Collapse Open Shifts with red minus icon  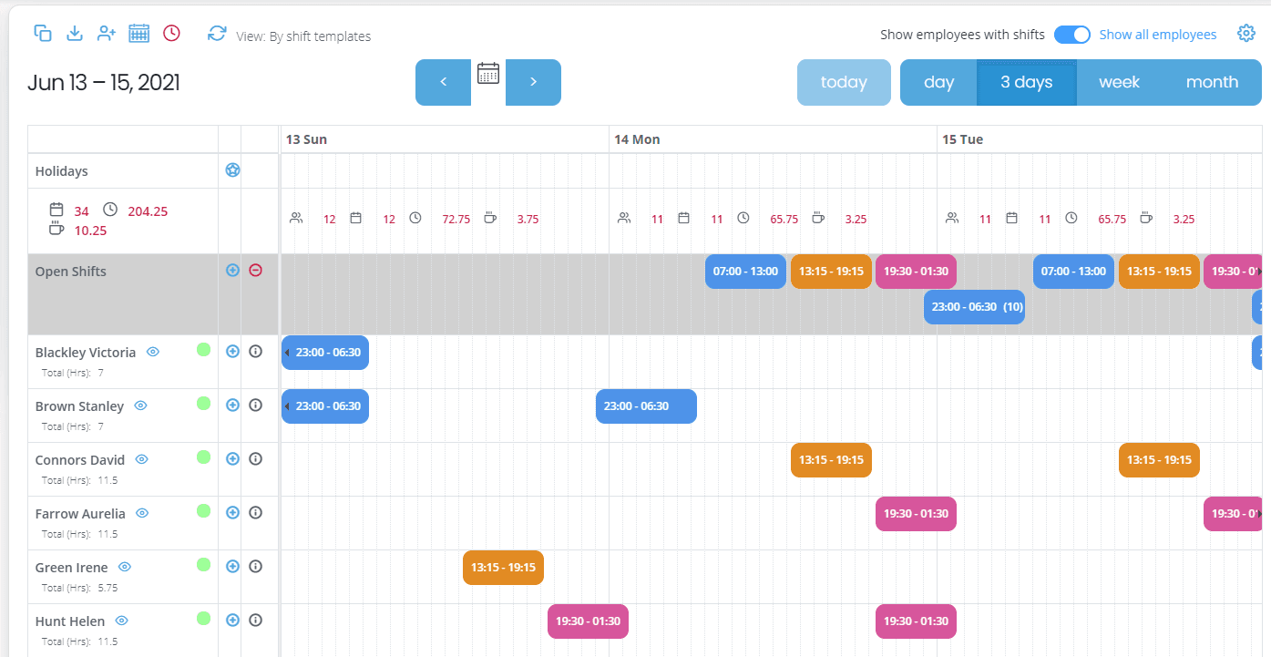255,271
